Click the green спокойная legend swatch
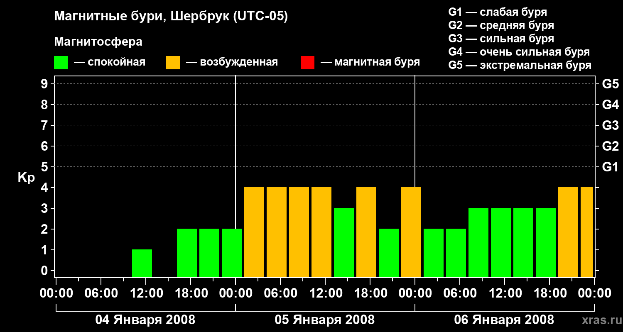This screenshot has width=623, height=332. tap(61, 63)
